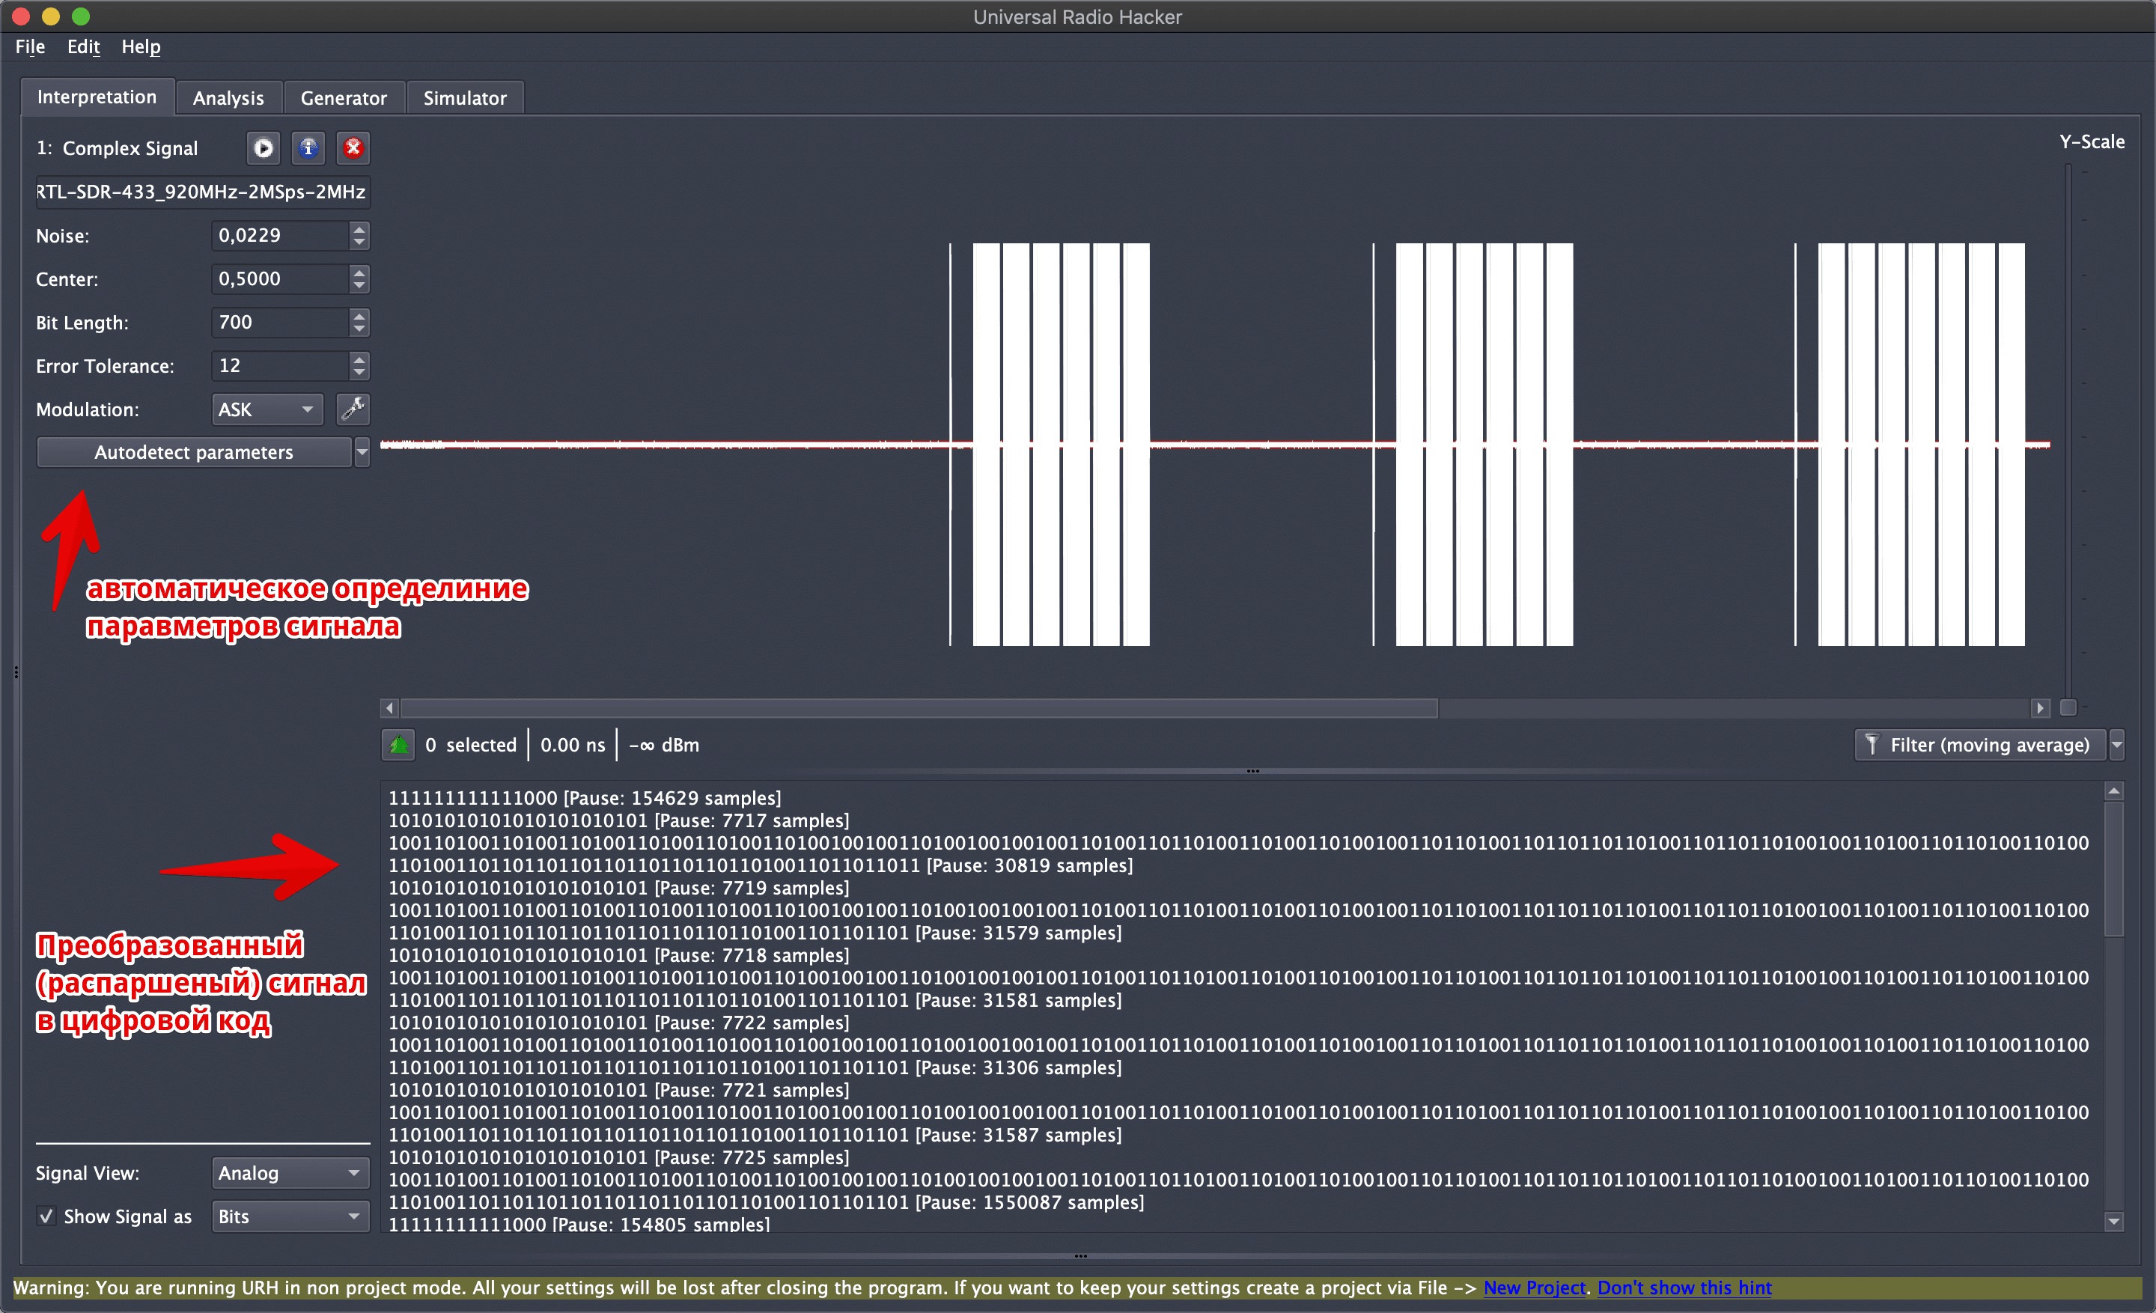Close the signal with red X
This screenshot has height=1313, width=2156.
coord(353,147)
